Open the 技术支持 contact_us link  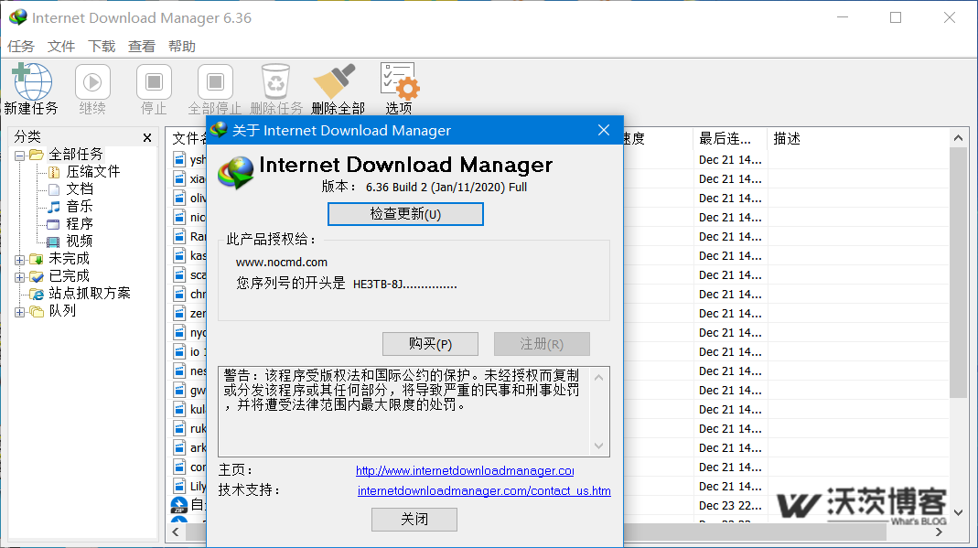484,490
